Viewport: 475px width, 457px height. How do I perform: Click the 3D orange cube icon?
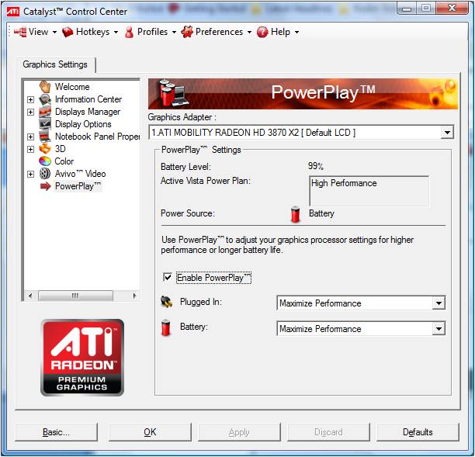[45, 149]
